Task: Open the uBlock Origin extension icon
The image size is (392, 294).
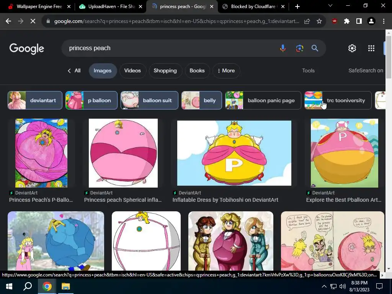Action: 335,21
